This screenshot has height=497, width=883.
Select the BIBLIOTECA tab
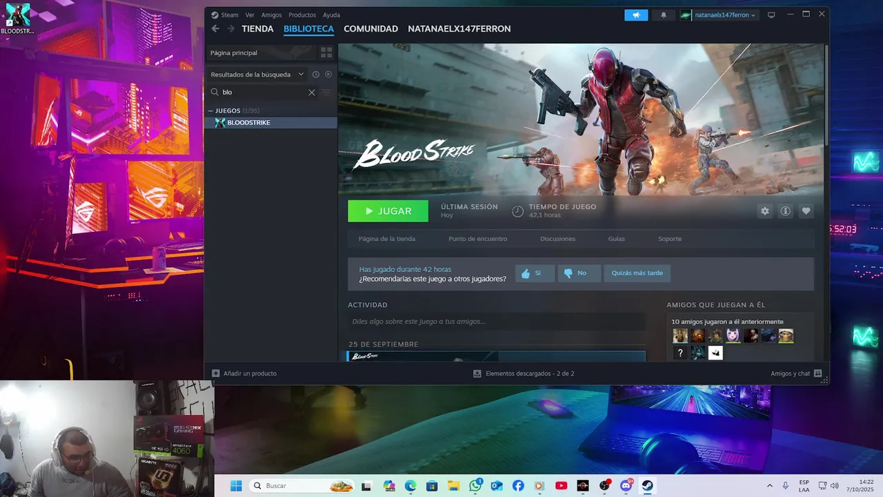(308, 29)
